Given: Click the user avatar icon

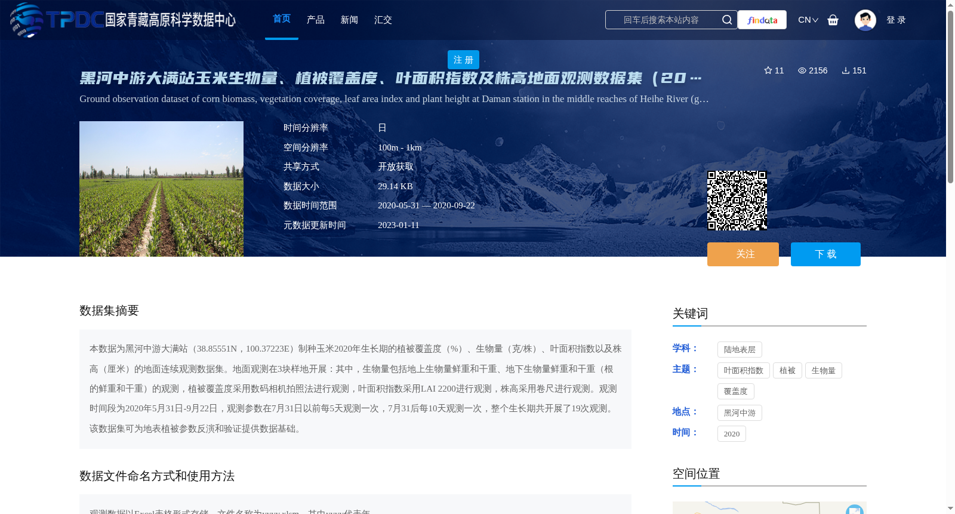Looking at the screenshot, I should pos(865,20).
